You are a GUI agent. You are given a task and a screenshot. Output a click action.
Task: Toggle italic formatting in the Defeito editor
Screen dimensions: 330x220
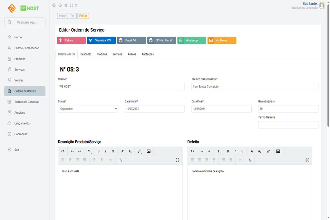click(x=235, y=151)
